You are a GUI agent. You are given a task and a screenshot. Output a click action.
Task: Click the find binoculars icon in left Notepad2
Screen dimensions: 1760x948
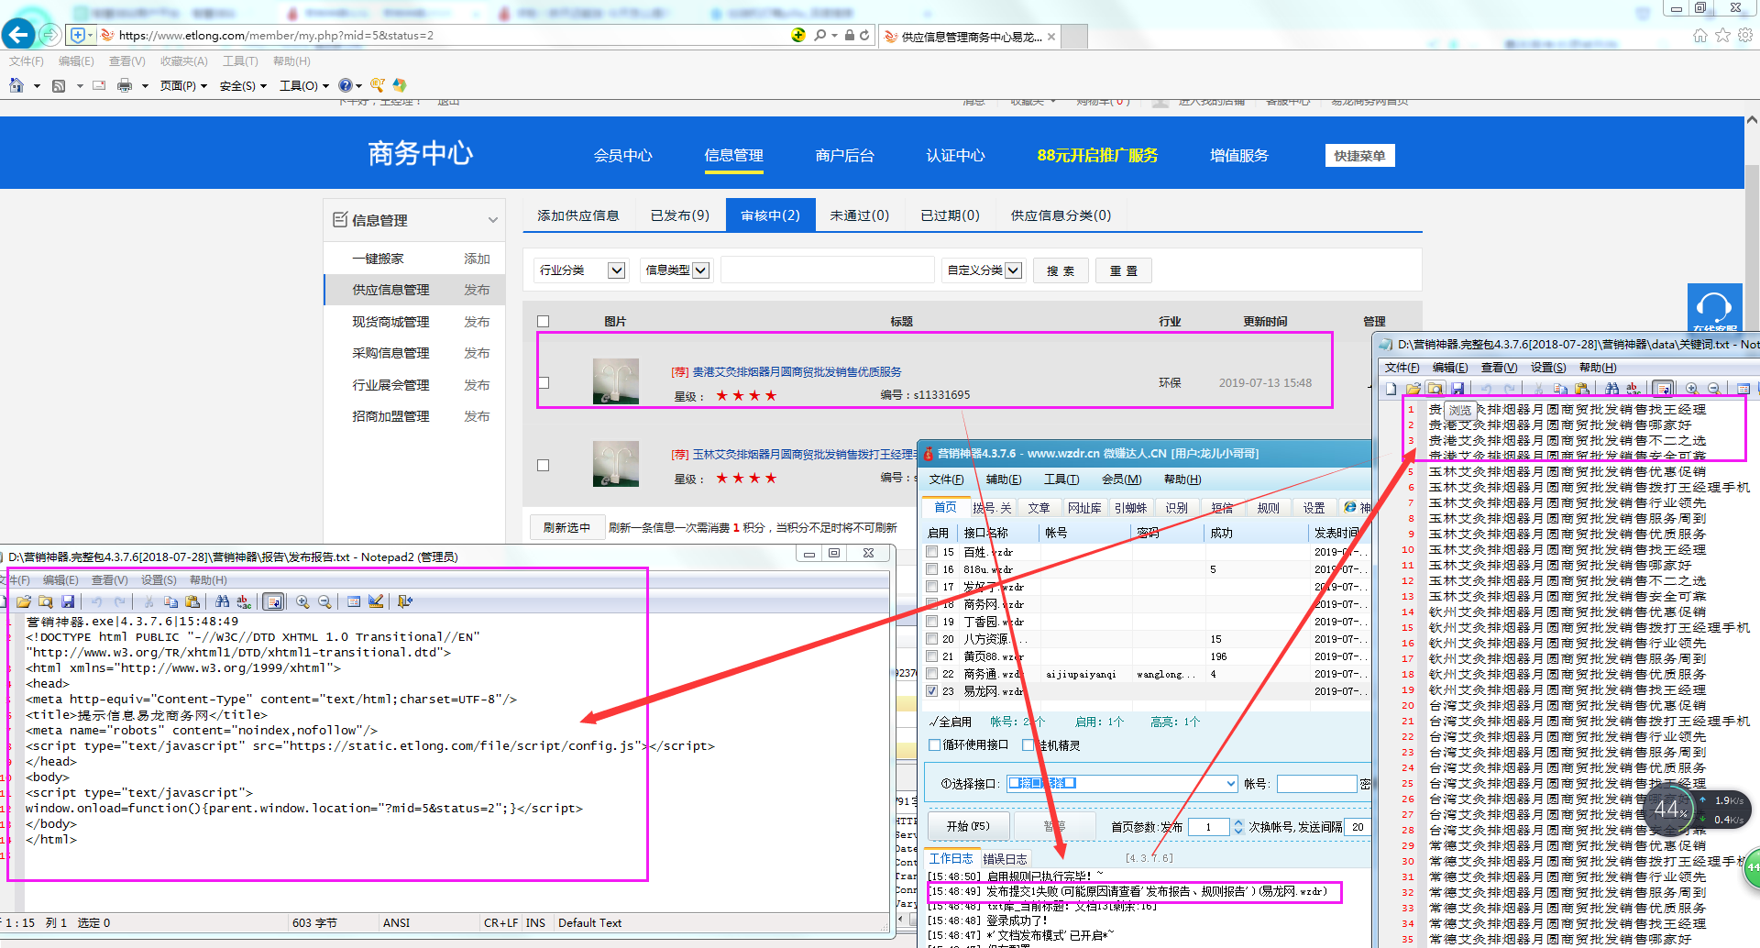pyautogui.click(x=222, y=601)
